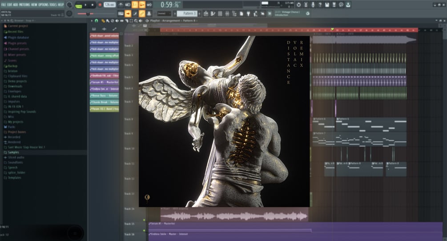Toggle wait for input before playing
The width and height of the screenshot is (447, 241).
pos(128,5)
